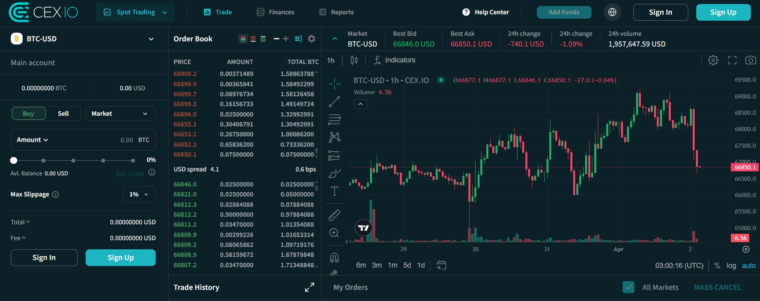Select the zoom in tool
The image size is (760, 301).
pos(335,233)
